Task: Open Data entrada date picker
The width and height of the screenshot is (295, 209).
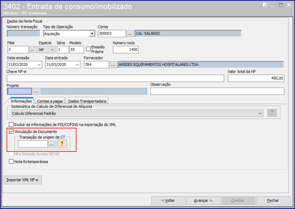Action: pos(77,65)
